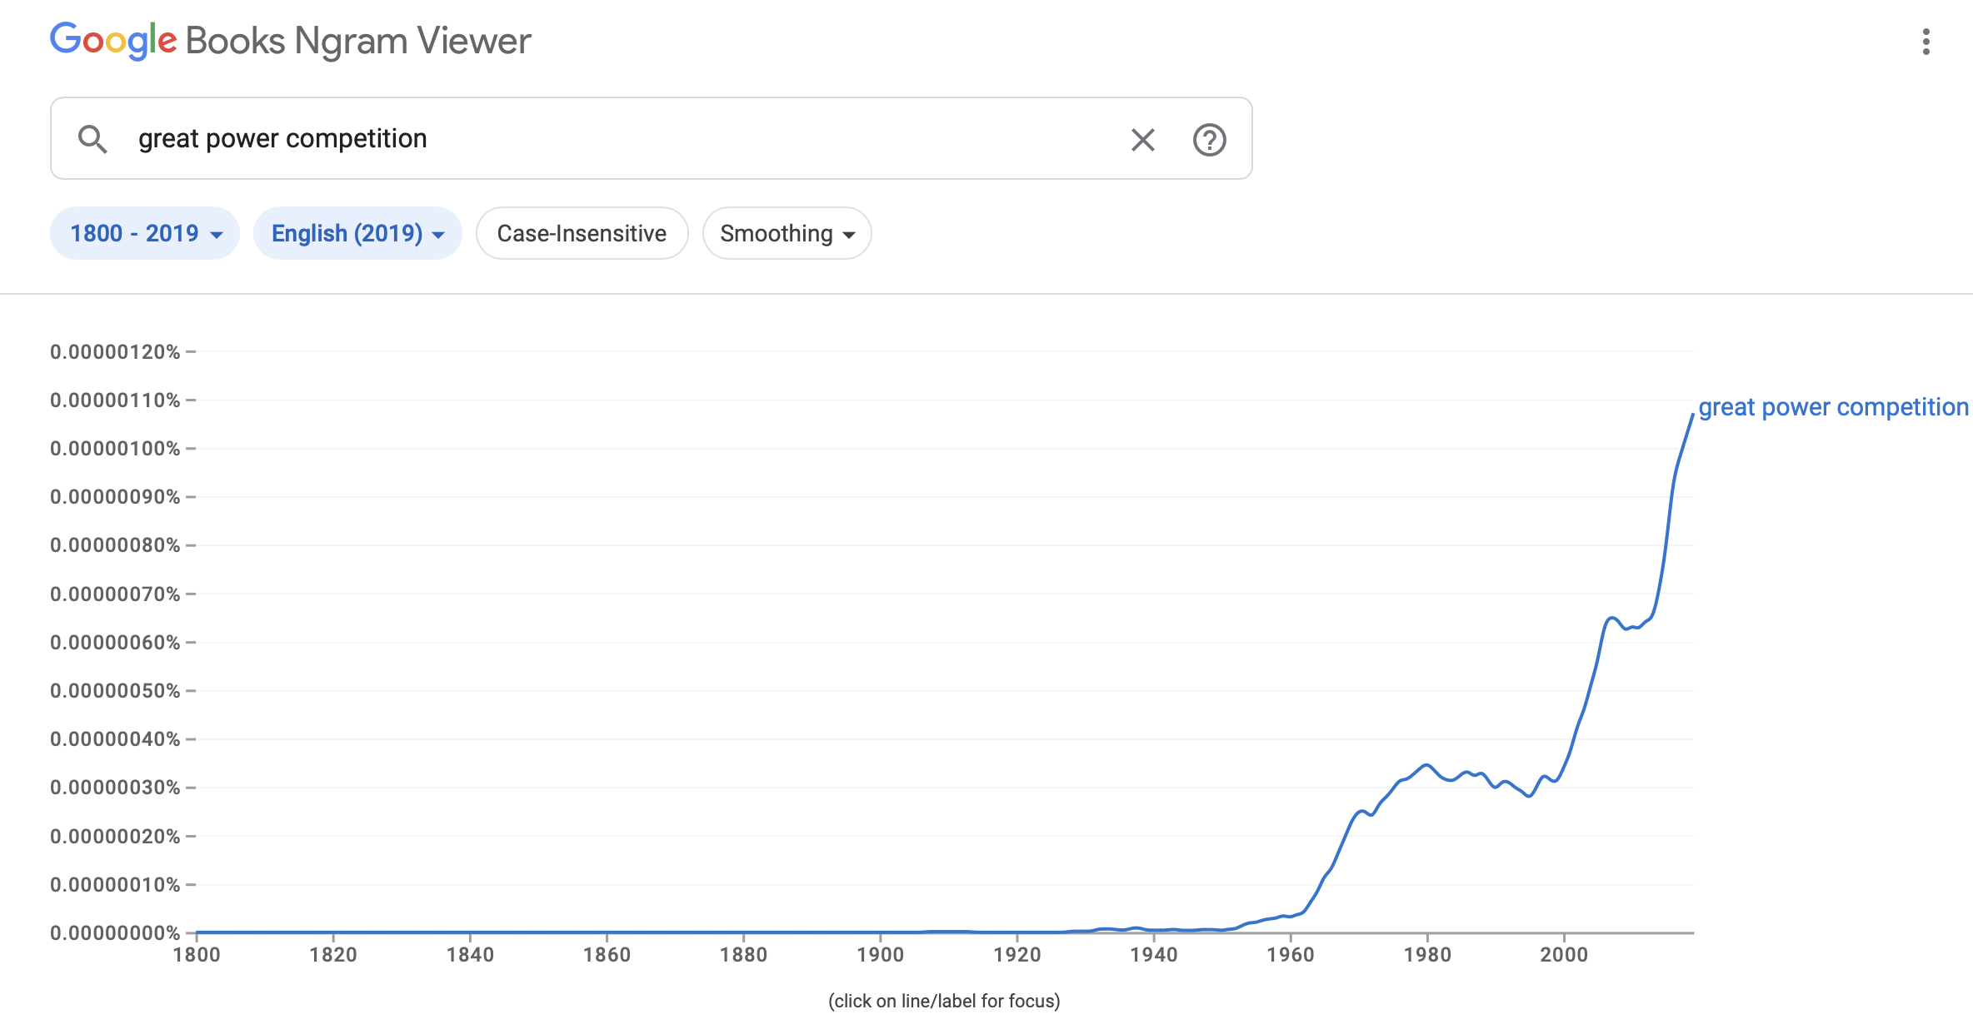Click the 2000 x-axis label
The height and width of the screenshot is (1034, 1973).
pos(1564,955)
